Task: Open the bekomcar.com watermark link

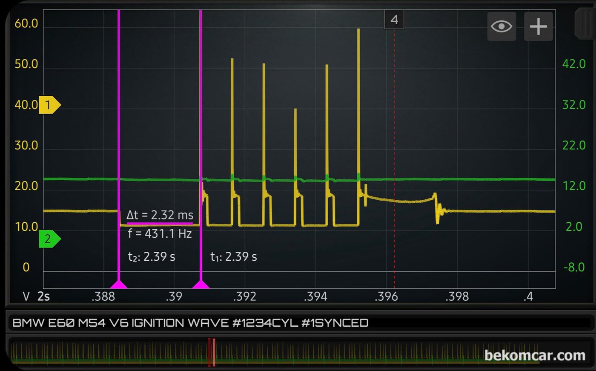Action: (x=535, y=355)
